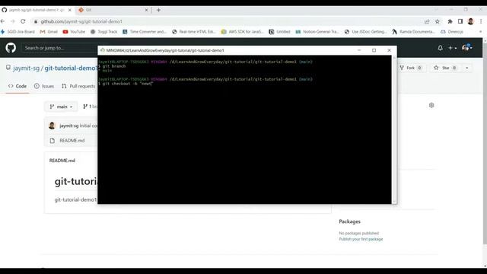Open the AWS SDK for JavaScript bookmark
Viewport: 487px width, 274px height.
(x=242, y=32)
